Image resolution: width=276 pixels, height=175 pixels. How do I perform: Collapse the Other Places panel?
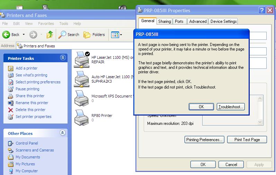tap(62, 132)
